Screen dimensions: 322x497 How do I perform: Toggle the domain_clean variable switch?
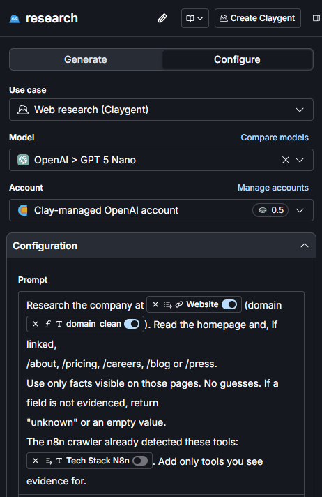pos(132,324)
